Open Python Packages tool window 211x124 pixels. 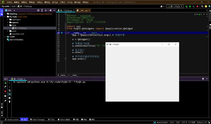click(37, 119)
